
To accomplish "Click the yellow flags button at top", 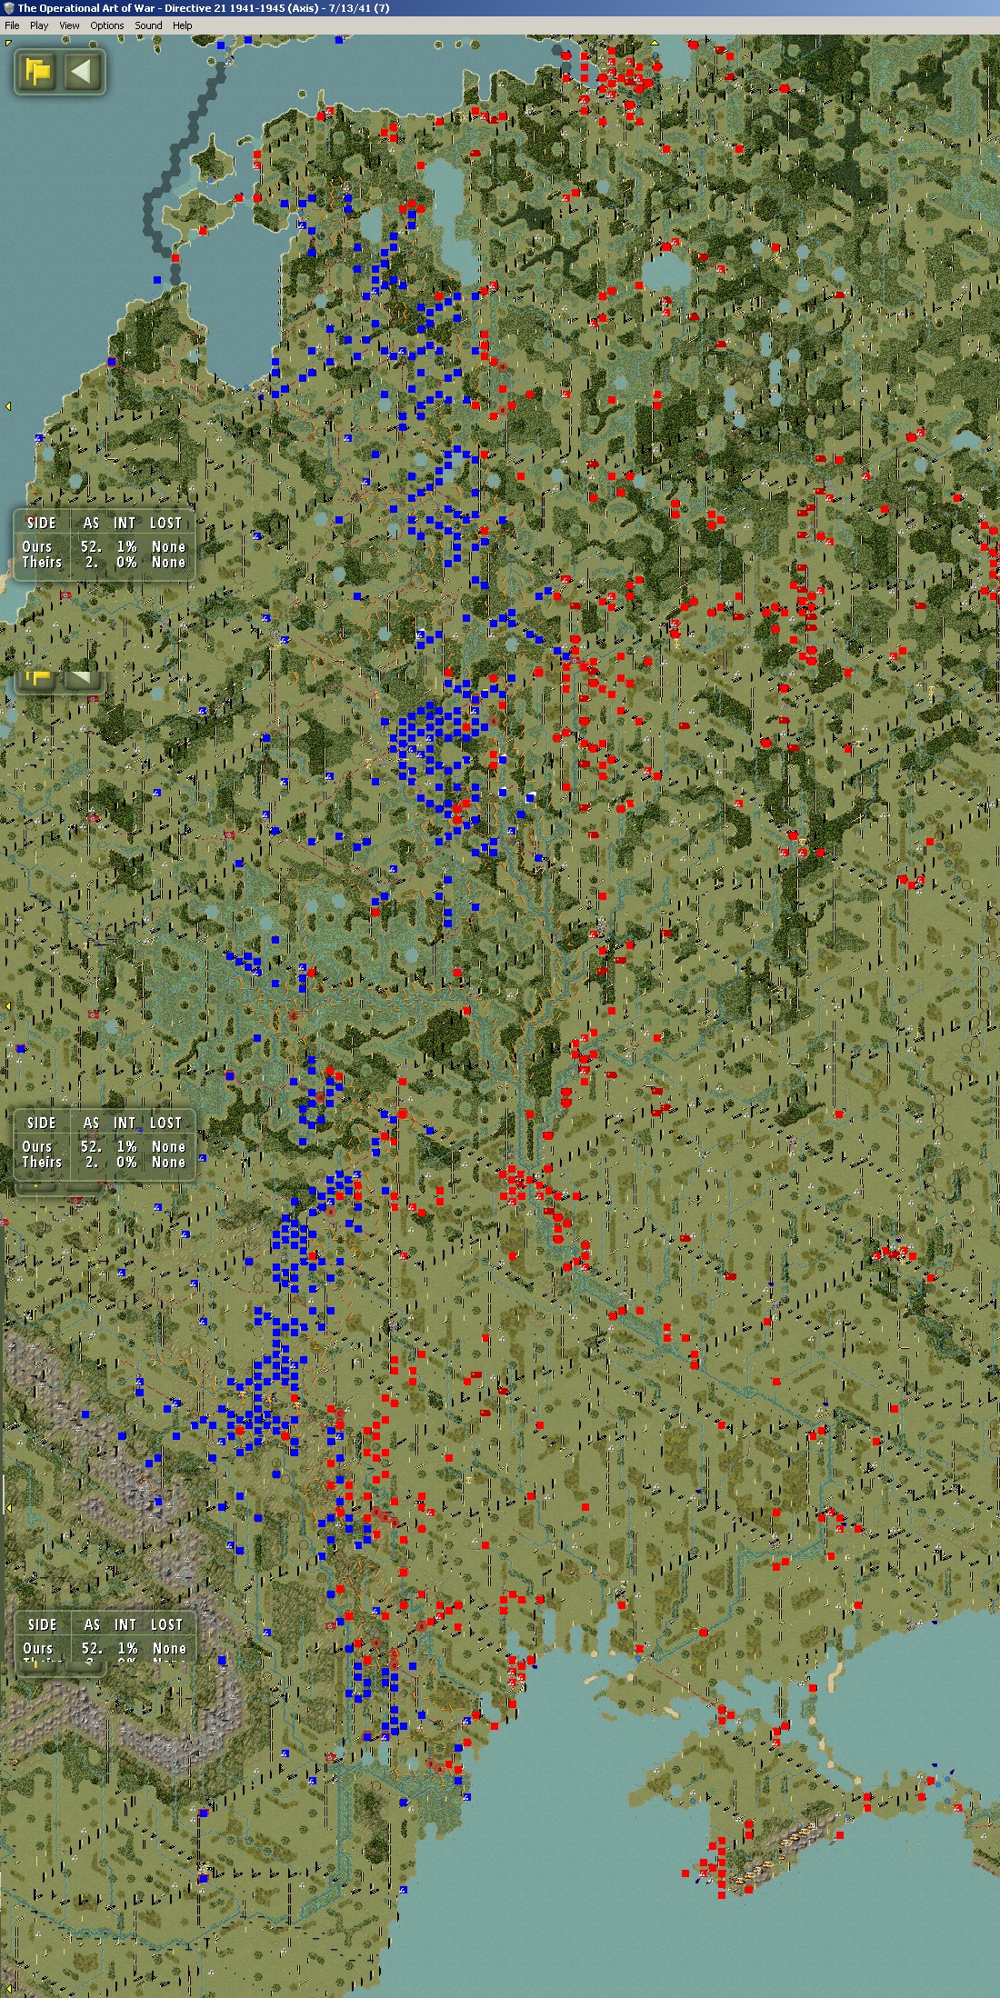I will pos(38,71).
